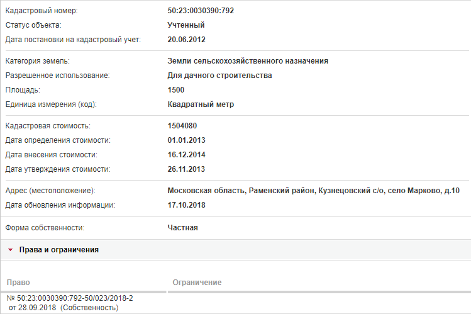
Task: Click the Категория земель value
Action: coord(248,61)
